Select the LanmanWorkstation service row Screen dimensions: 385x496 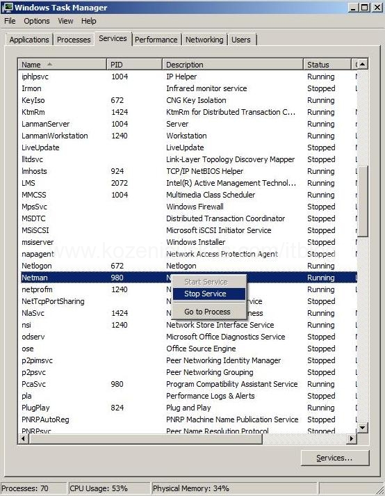point(189,136)
